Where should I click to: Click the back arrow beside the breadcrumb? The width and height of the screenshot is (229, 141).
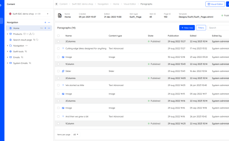coord(56,4)
